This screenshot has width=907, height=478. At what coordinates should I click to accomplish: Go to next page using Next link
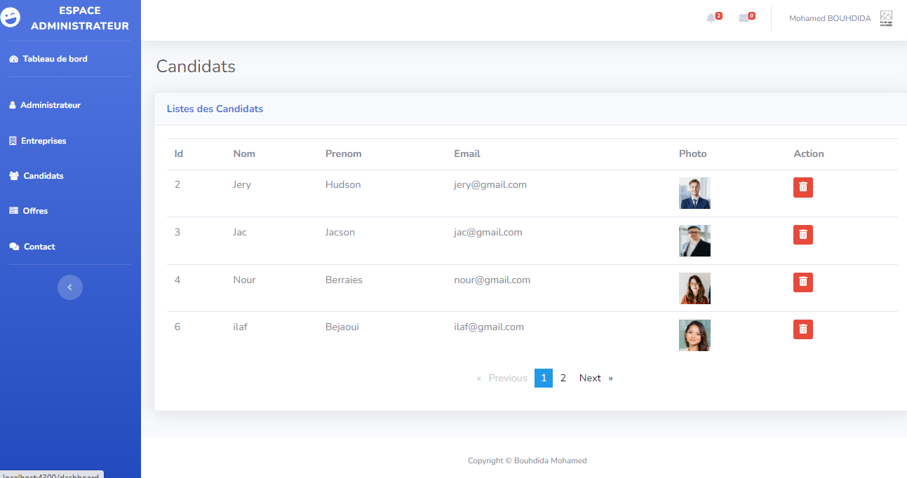(590, 378)
